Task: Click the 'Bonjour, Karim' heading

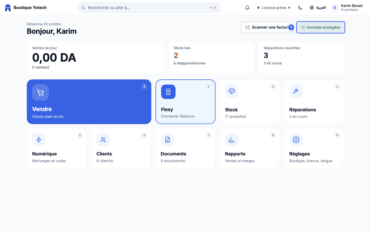Action: (52, 31)
